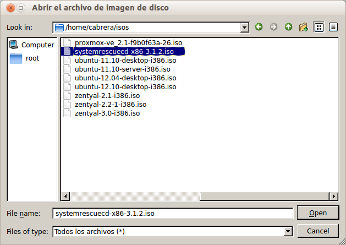Screen dimensions: 346x245
Task: Click the maximize button in the title bar
Action: click(20, 8)
